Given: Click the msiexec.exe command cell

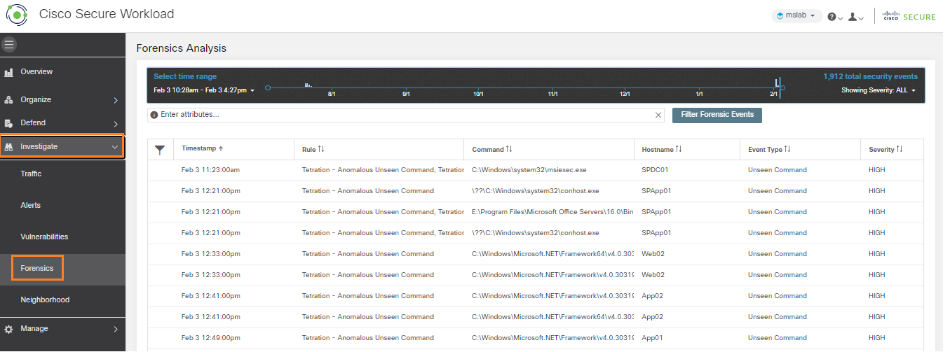Looking at the screenshot, I should tap(529, 170).
